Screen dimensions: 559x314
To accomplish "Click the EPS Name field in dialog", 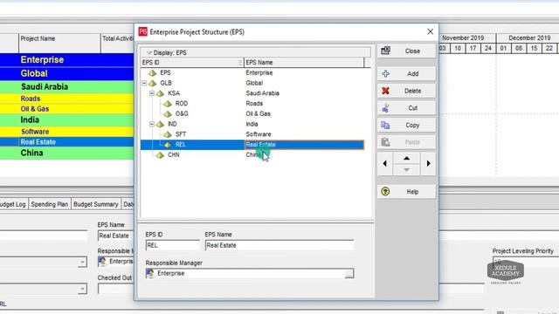I will point(279,245).
